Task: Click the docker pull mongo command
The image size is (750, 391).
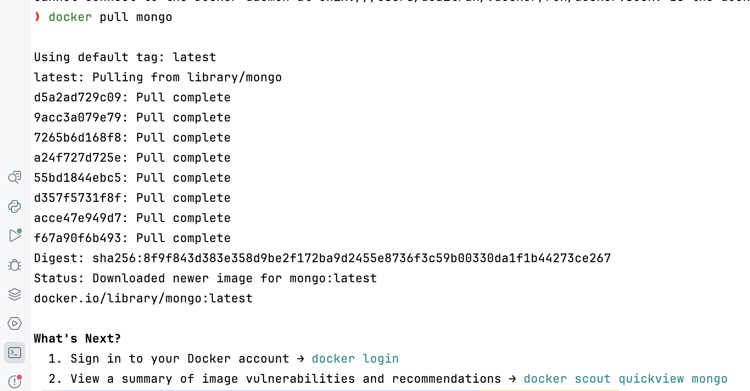Action: coord(110,17)
